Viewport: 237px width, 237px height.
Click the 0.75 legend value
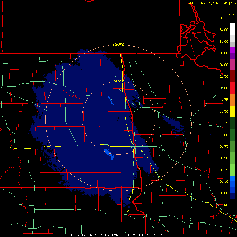pos(224,147)
